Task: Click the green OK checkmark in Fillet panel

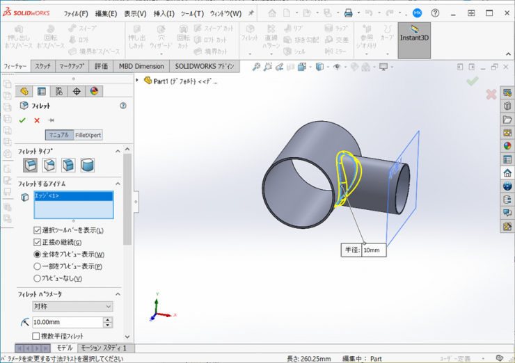Action: tap(22, 120)
